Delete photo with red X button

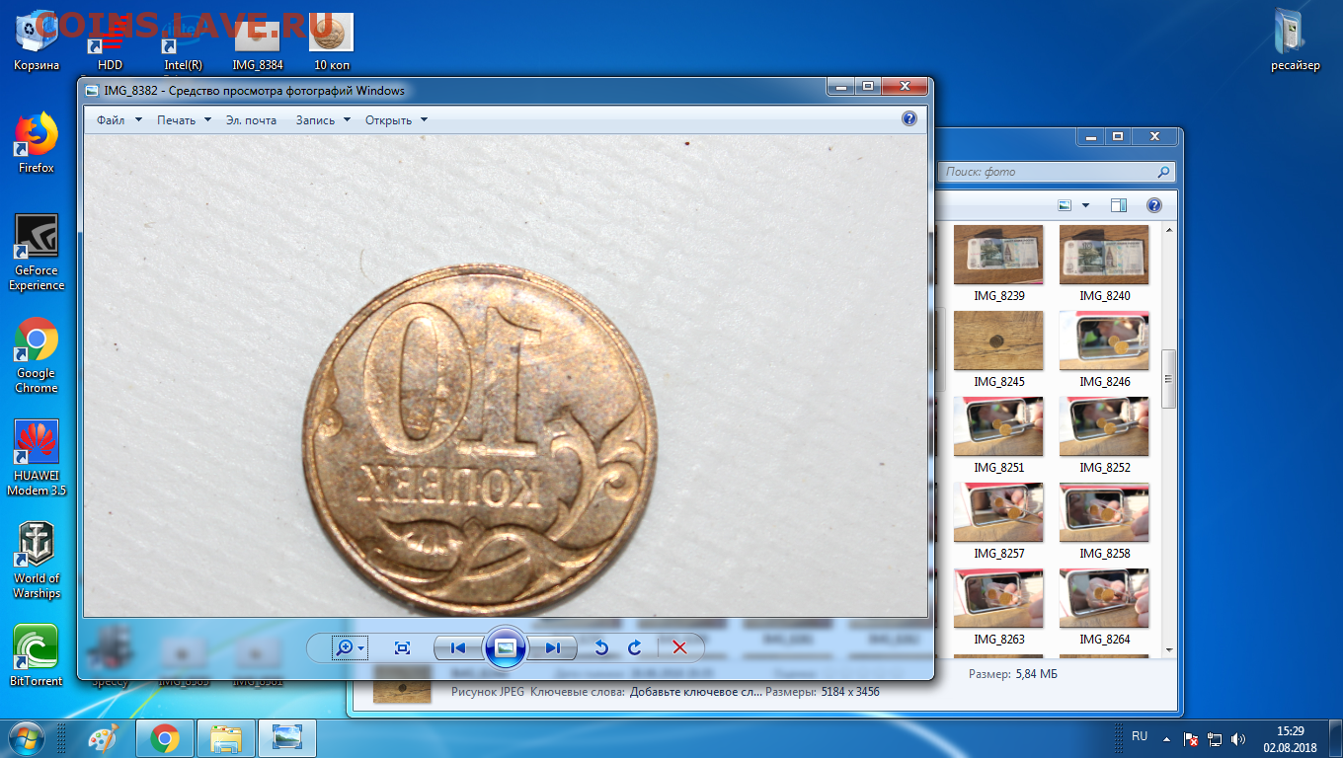pyautogui.click(x=679, y=647)
